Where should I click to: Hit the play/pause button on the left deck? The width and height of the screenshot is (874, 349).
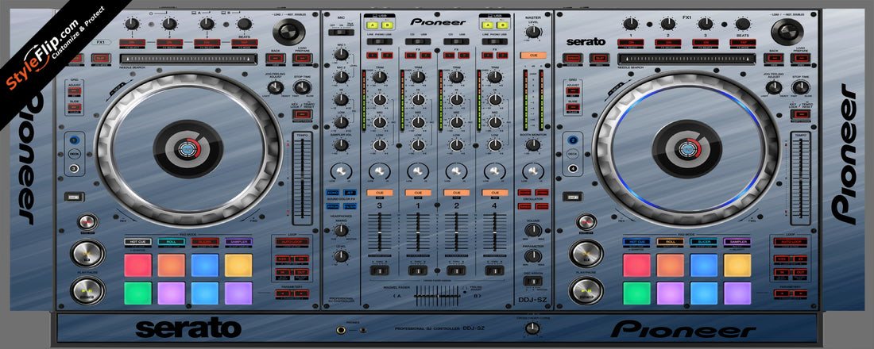[87, 290]
